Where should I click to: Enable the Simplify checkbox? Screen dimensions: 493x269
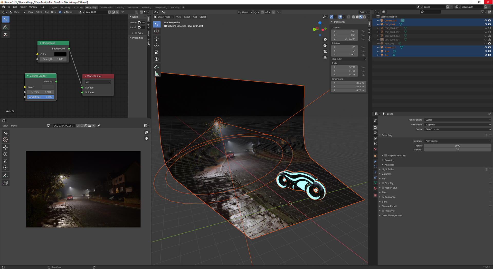point(383,183)
